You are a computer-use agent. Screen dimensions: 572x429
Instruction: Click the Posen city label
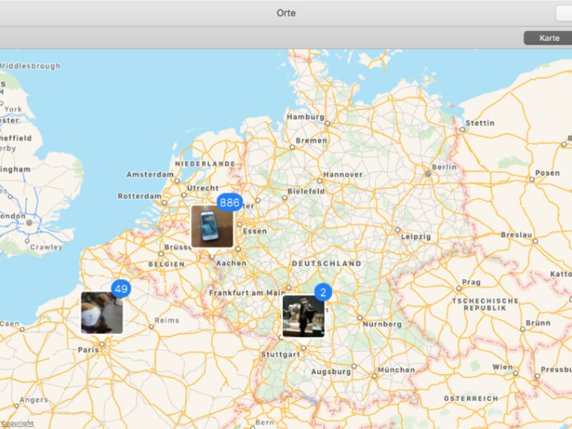(547, 173)
